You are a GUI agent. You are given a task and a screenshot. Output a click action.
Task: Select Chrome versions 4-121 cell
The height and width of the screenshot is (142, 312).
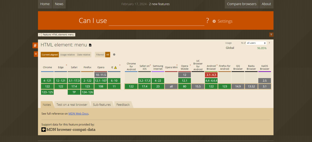click(47, 81)
